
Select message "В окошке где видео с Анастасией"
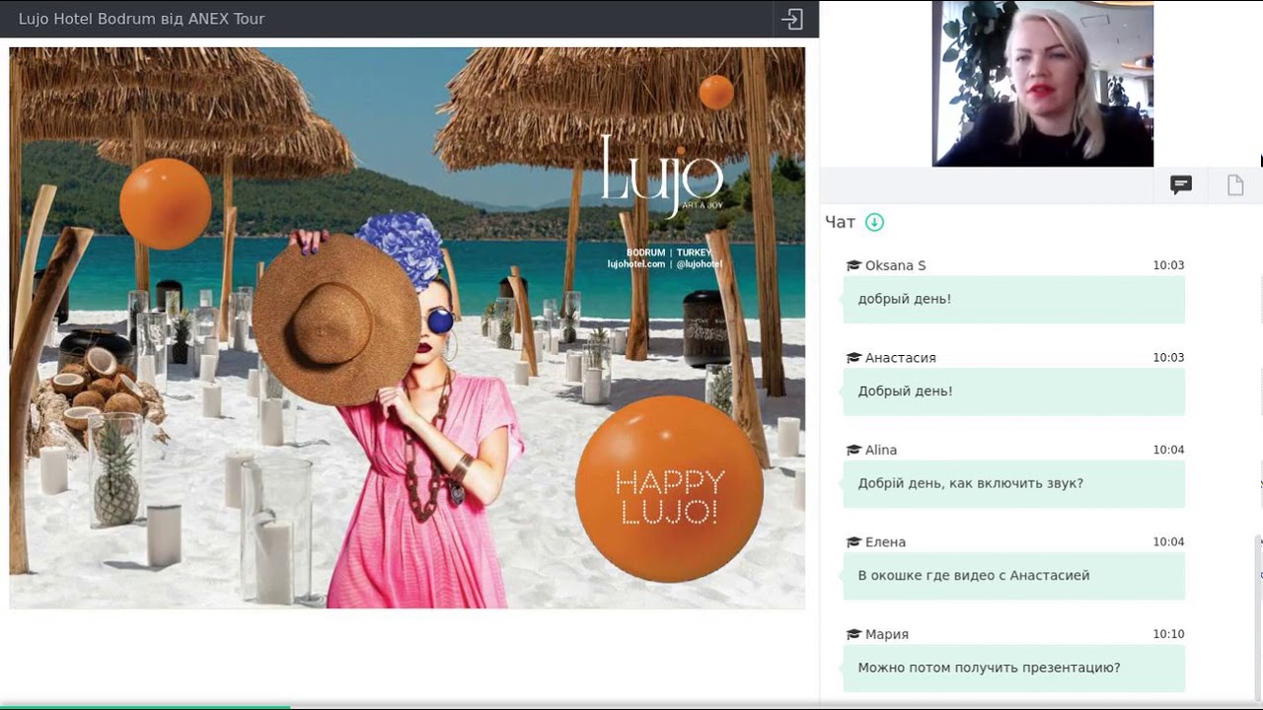coord(1013,576)
